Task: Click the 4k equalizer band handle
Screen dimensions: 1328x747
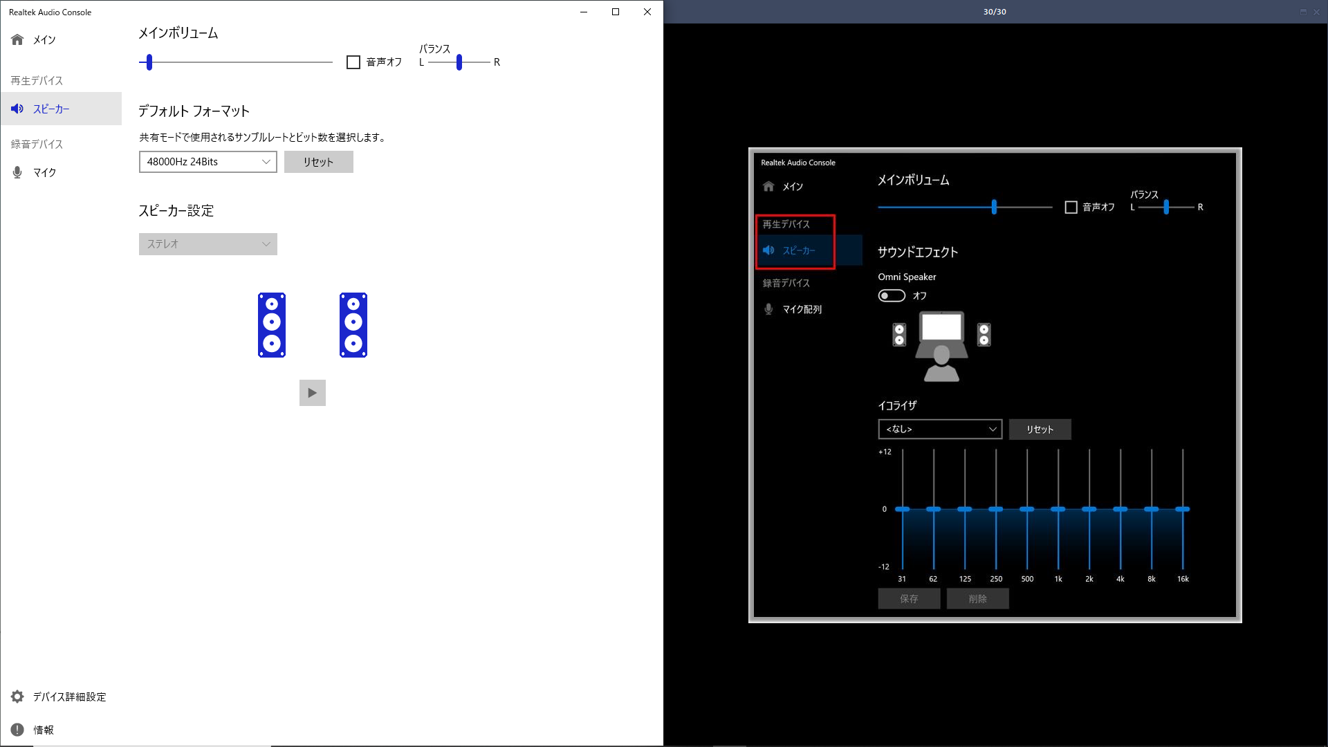Action: [1120, 509]
